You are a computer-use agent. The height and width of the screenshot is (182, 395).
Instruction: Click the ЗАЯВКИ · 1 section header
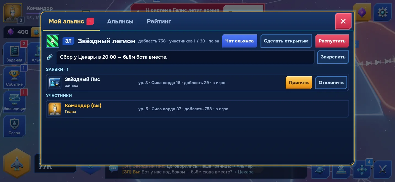57,69
